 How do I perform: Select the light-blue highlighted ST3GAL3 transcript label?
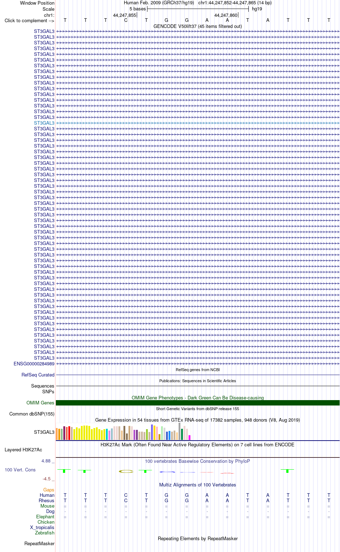tap(44, 123)
